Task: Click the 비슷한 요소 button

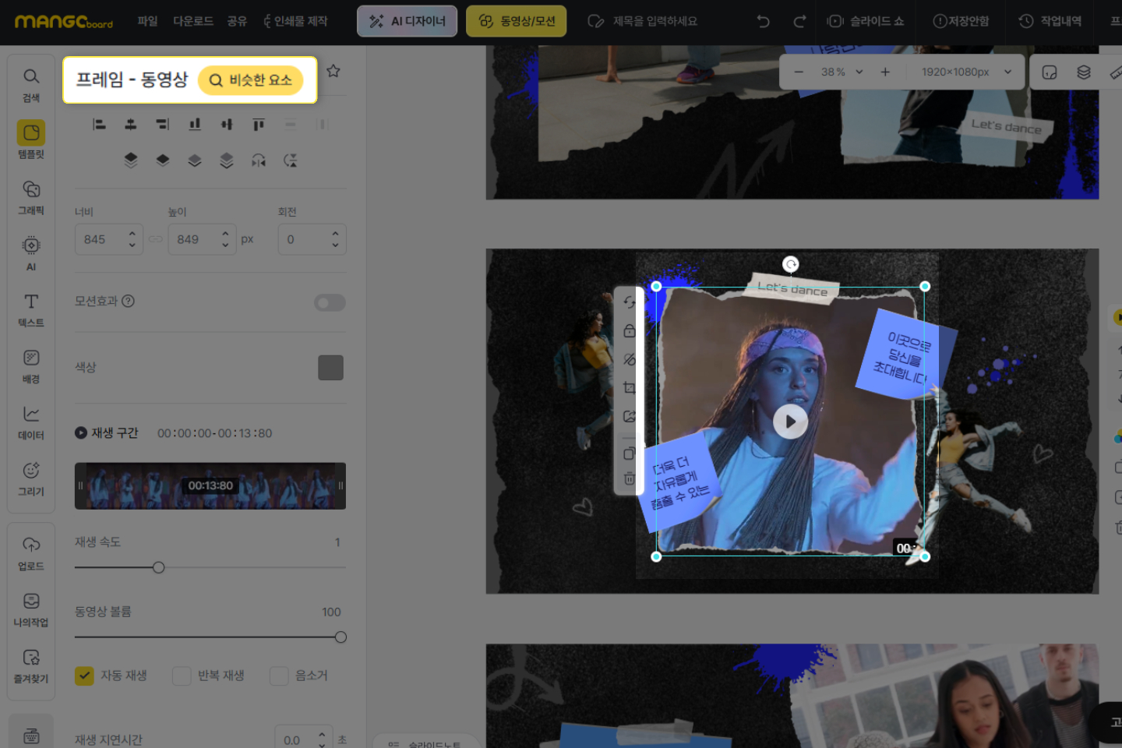Action: coord(250,80)
